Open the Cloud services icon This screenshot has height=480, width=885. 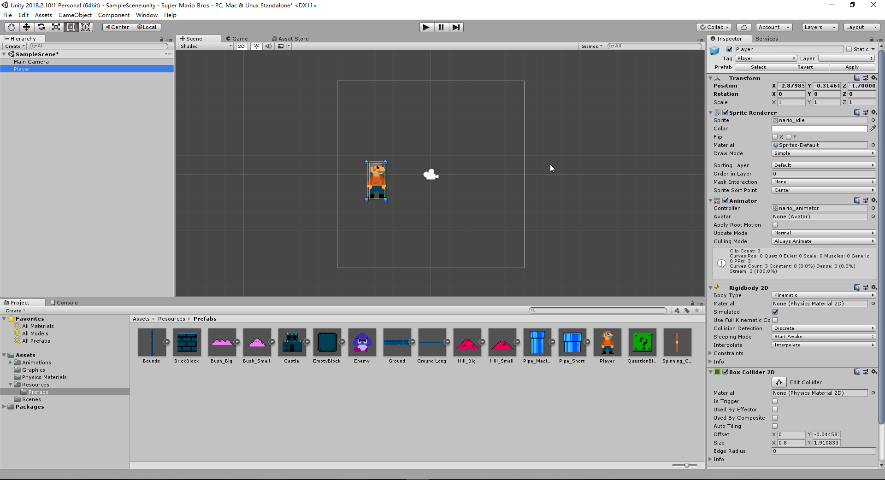click(x=743, y=27)
